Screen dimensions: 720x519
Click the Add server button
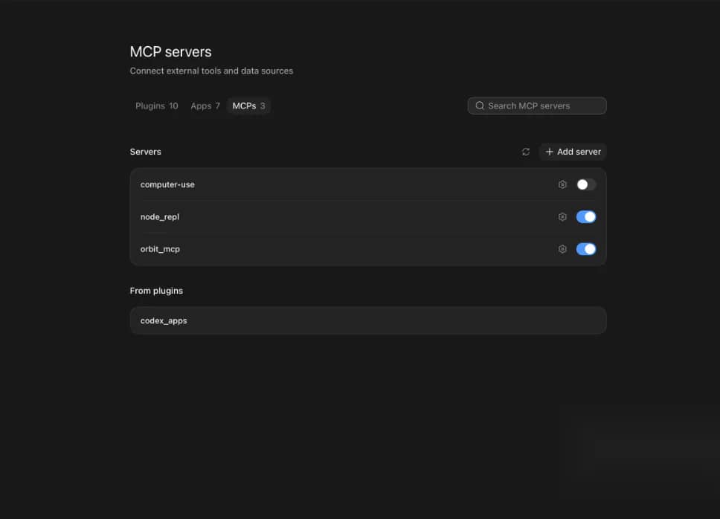coord(573,152)
